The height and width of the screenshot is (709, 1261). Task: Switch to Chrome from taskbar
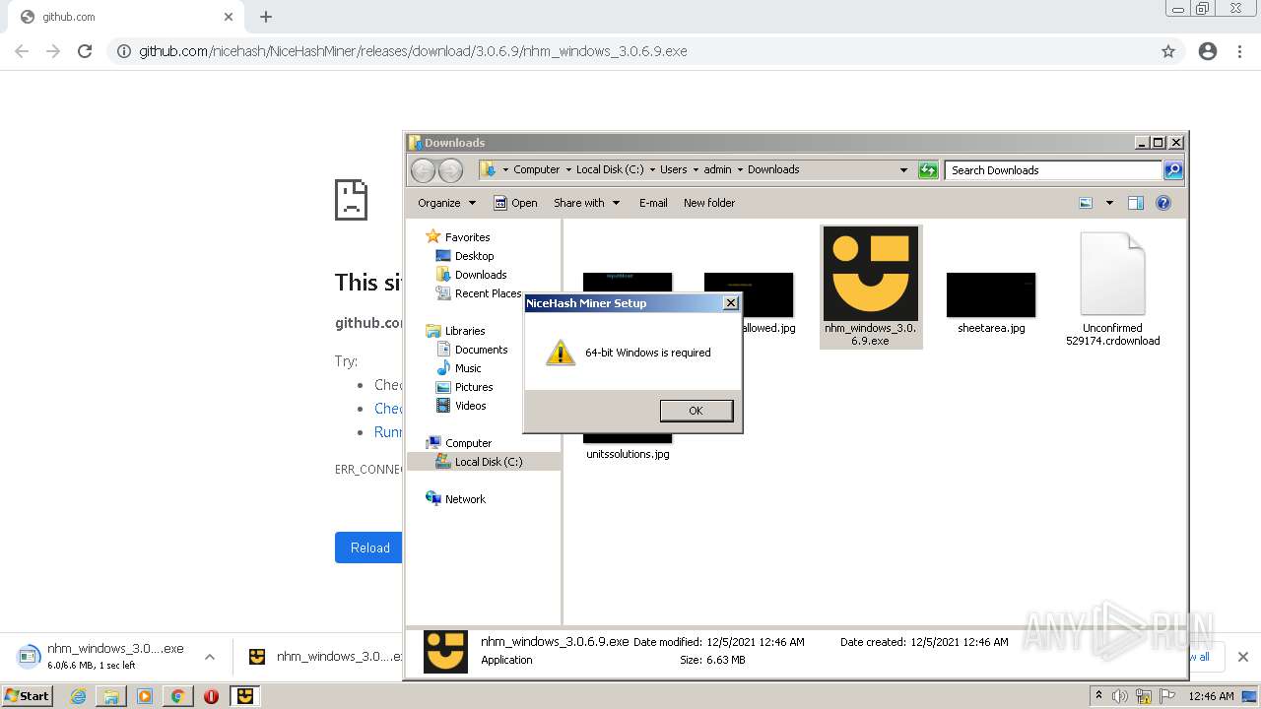(177, 696)
